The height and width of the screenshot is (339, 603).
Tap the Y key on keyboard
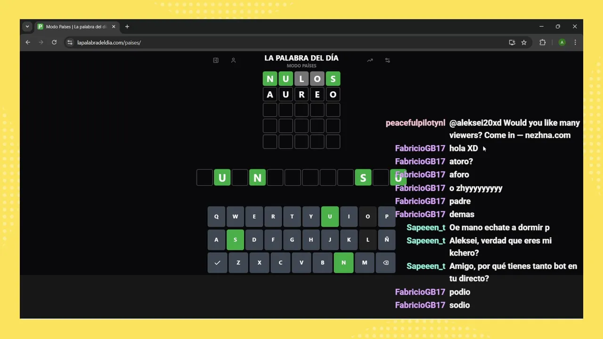click(x=311, y=217)
